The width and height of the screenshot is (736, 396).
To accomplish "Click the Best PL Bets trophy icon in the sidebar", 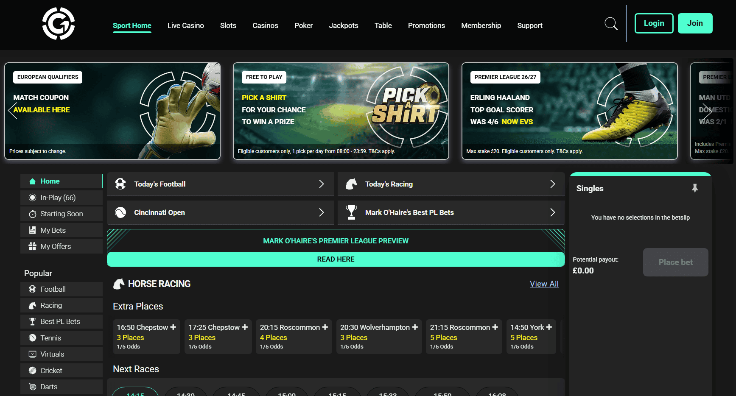I will tap(32, 322).
